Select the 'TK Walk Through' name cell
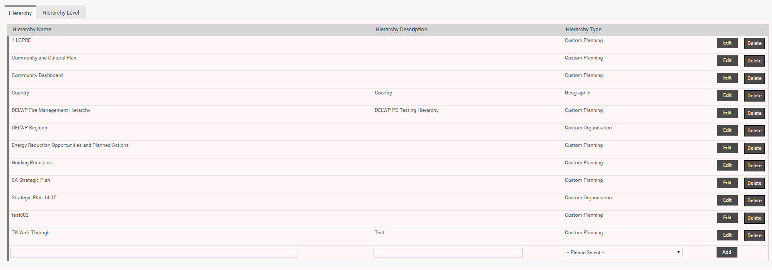 (x=30, y=233)
